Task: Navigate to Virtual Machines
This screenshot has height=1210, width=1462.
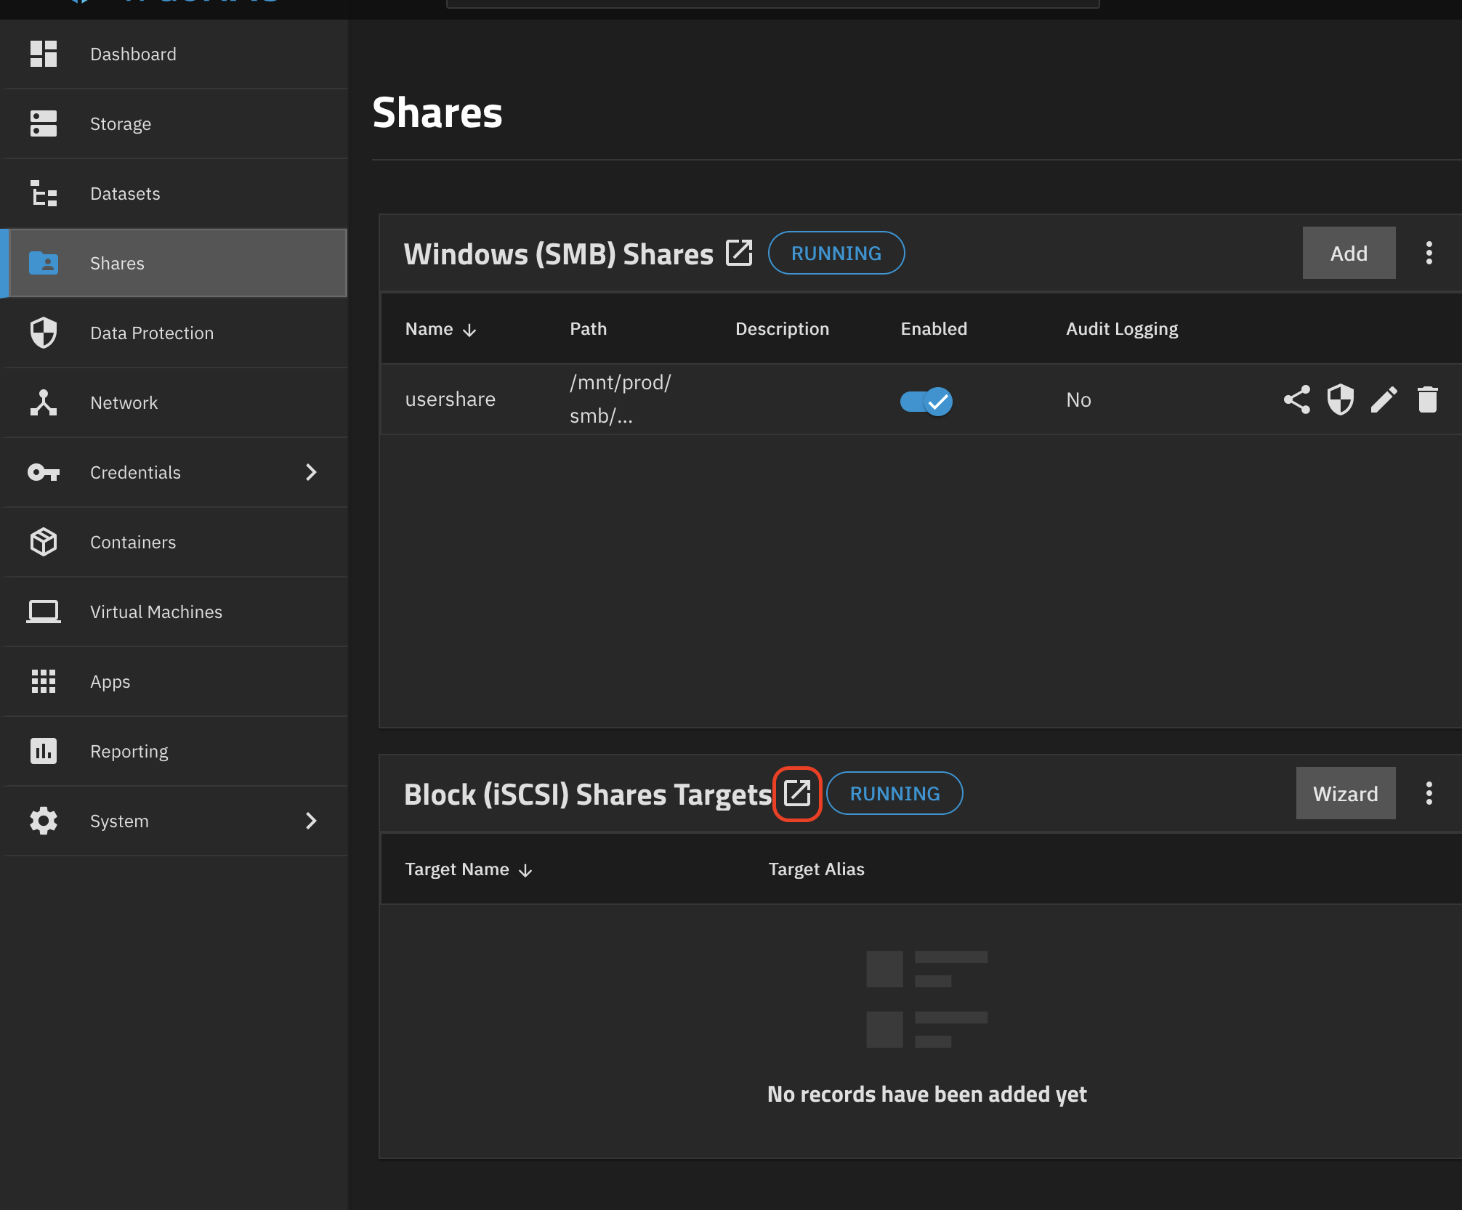Action: [x=156, y=612]
